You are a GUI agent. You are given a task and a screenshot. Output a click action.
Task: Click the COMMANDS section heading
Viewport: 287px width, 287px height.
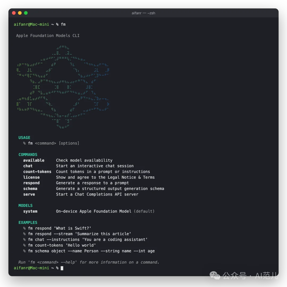(x=28, y=155)
